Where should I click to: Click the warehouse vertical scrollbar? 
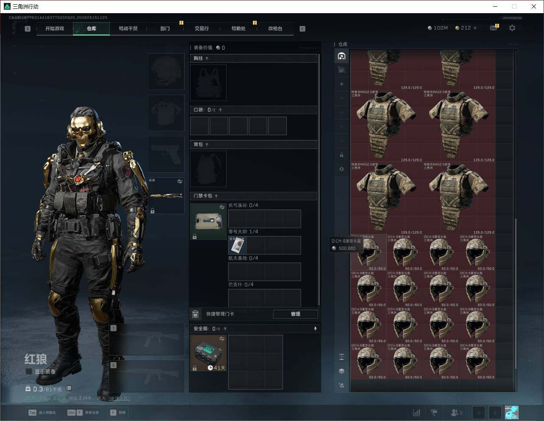coord(516,293)
